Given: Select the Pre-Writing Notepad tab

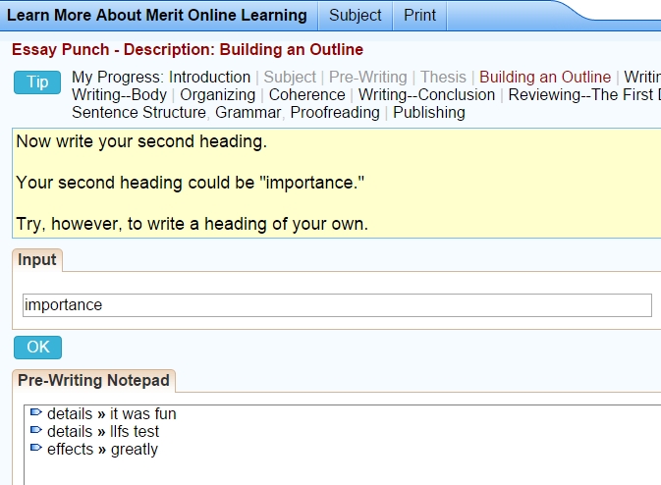Looking at the screenshot, I should tap(93, 381).
